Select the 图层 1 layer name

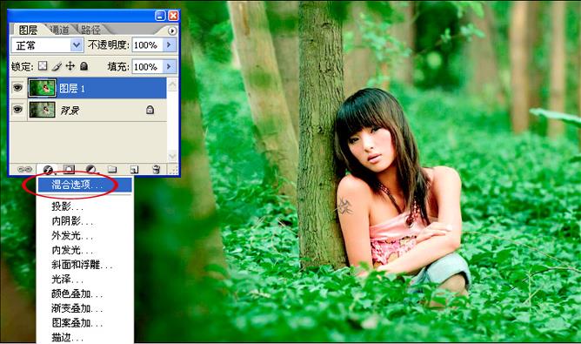tap(72, 88)
